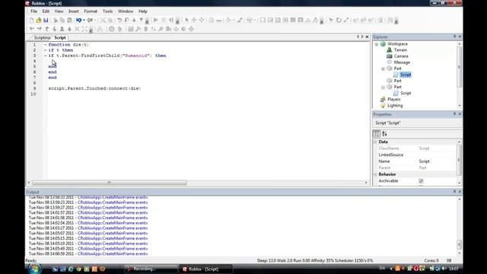The image size is (487, 274).
Task: Click the Roblox - [Script] taskbar button
Action: [205, 269]
